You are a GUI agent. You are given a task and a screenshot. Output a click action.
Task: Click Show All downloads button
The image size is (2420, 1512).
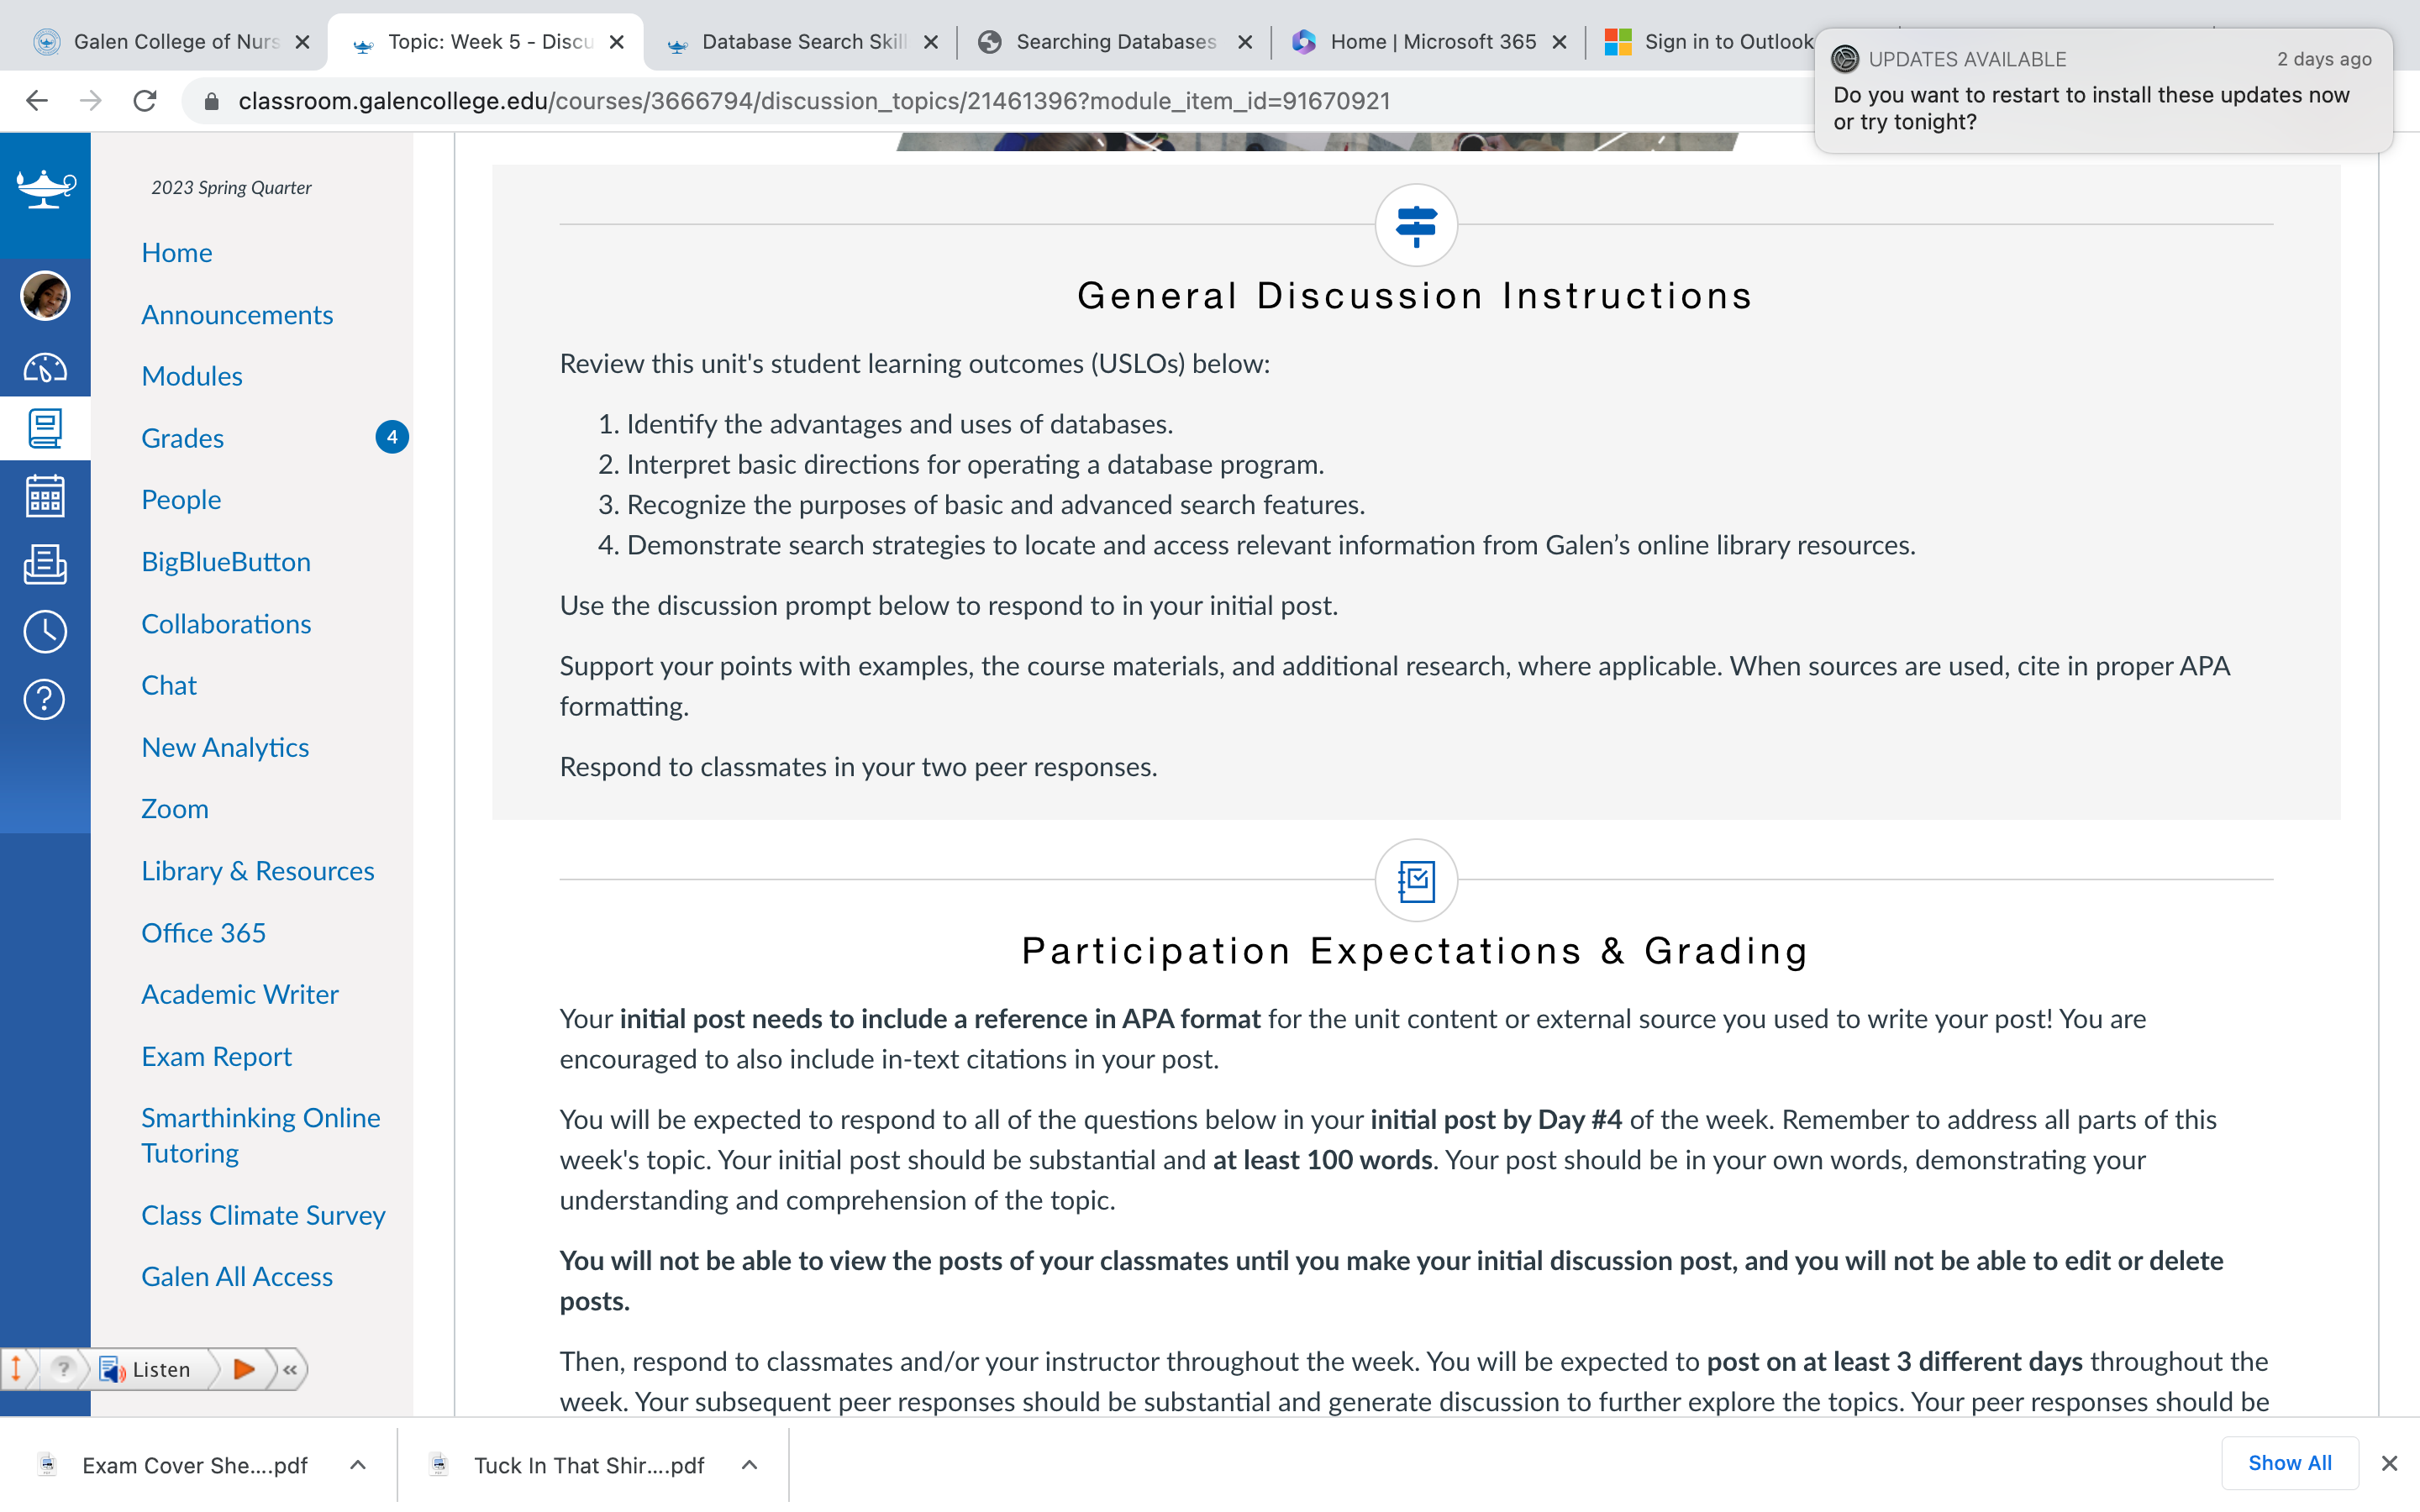pyautogui.click(x=2289, y=1463)
